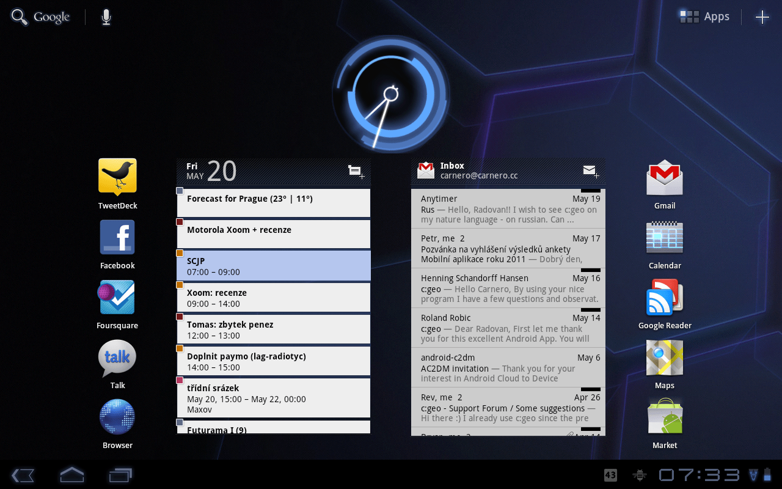Open the Doplnit paymo (lag-radiotyc) event
The image size is (782, 489).
tap(274, 361)
